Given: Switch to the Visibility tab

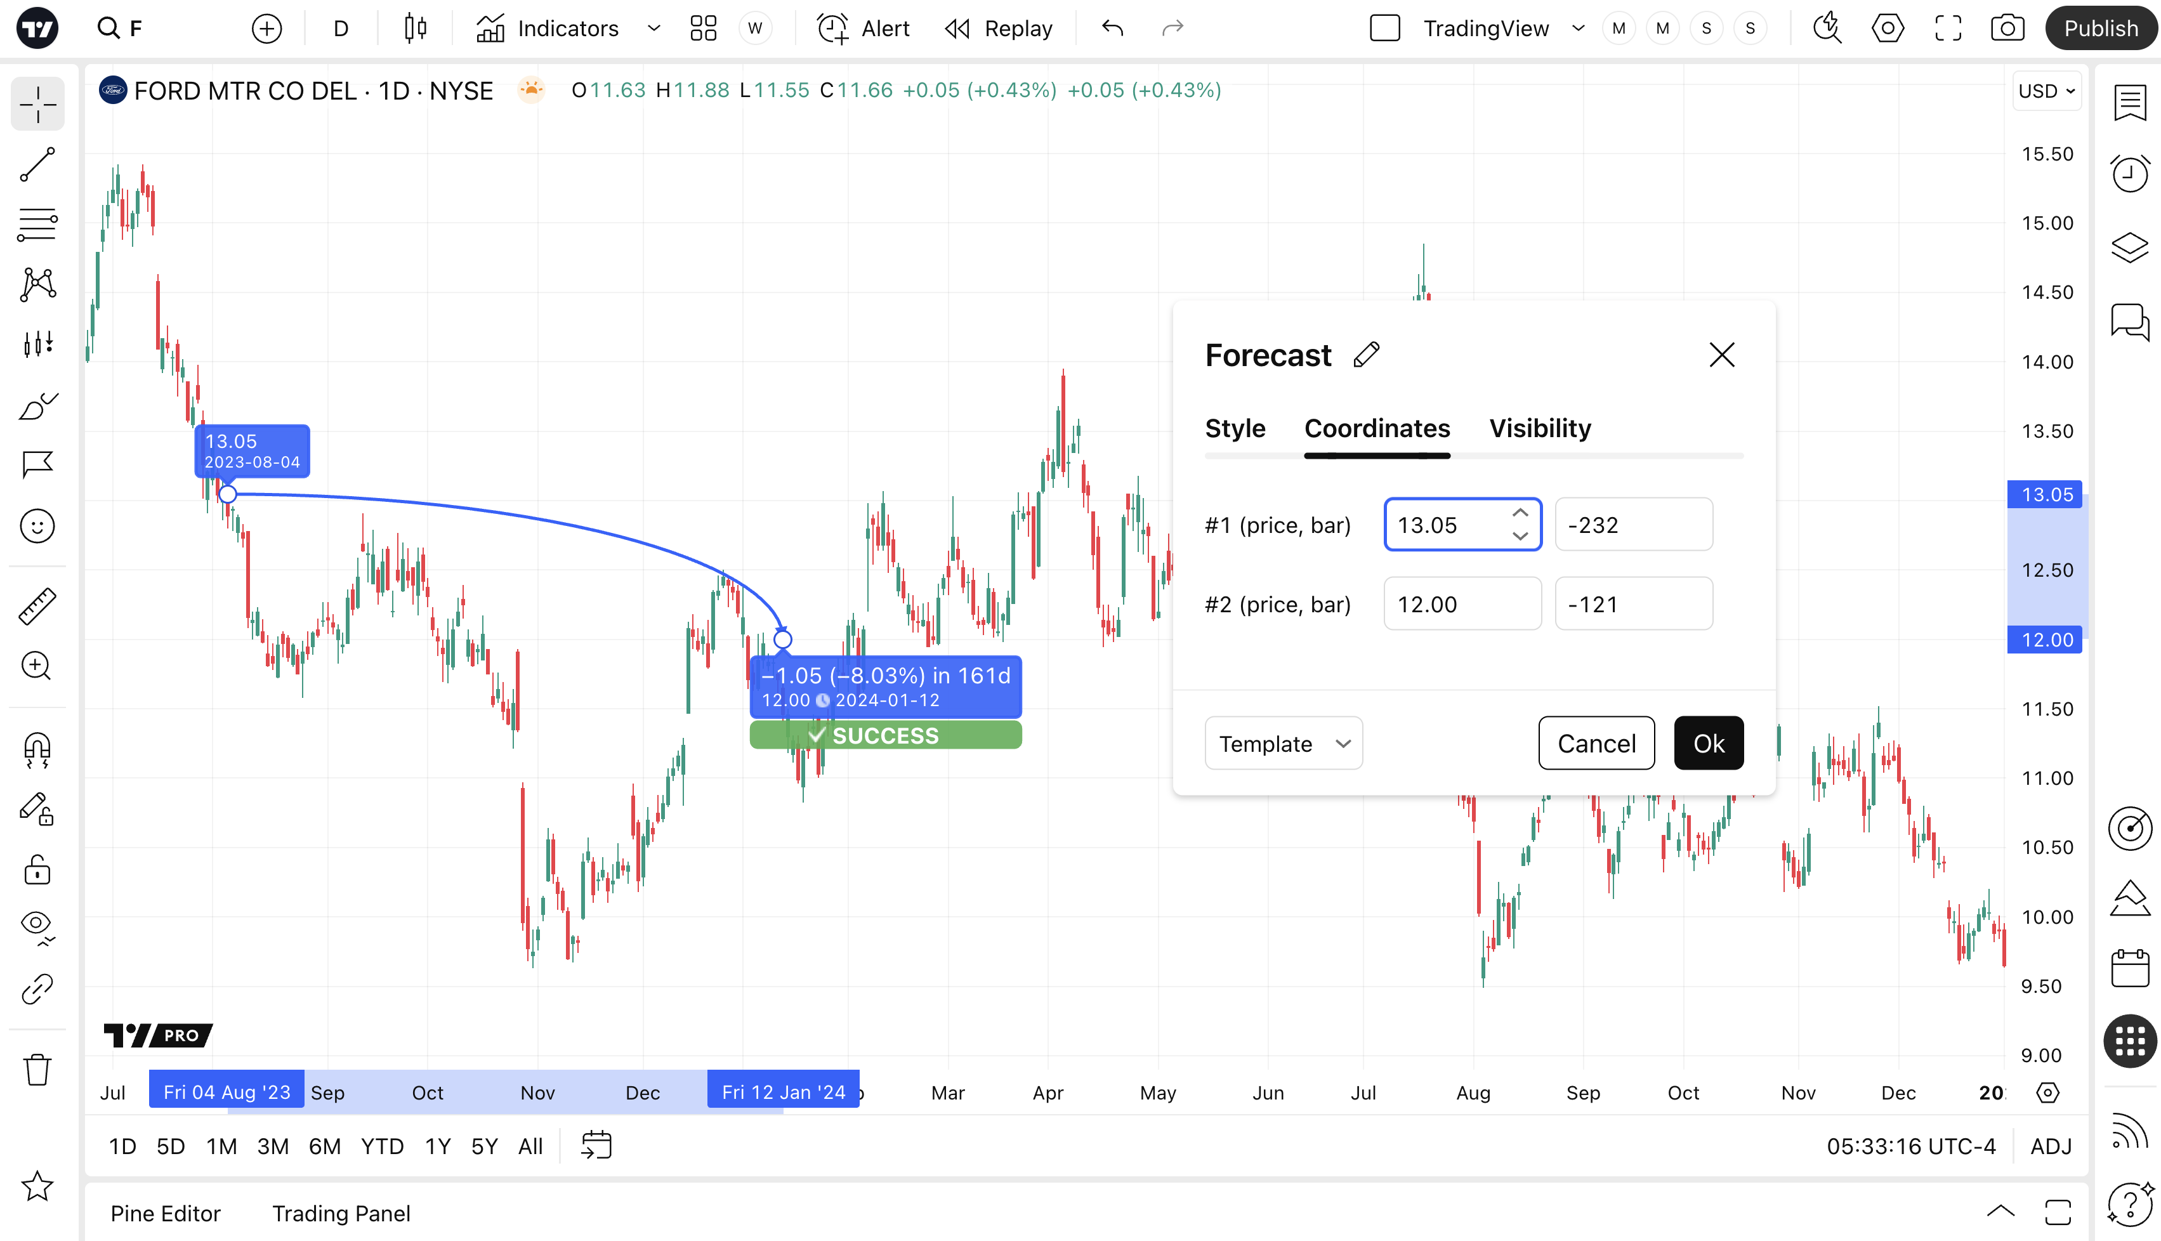Looking at the screenshot, I should click(1540, 428).
